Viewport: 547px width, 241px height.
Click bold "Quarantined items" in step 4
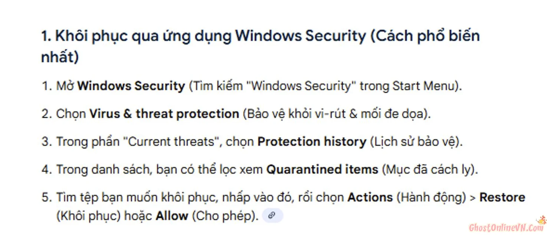point(322,169)
